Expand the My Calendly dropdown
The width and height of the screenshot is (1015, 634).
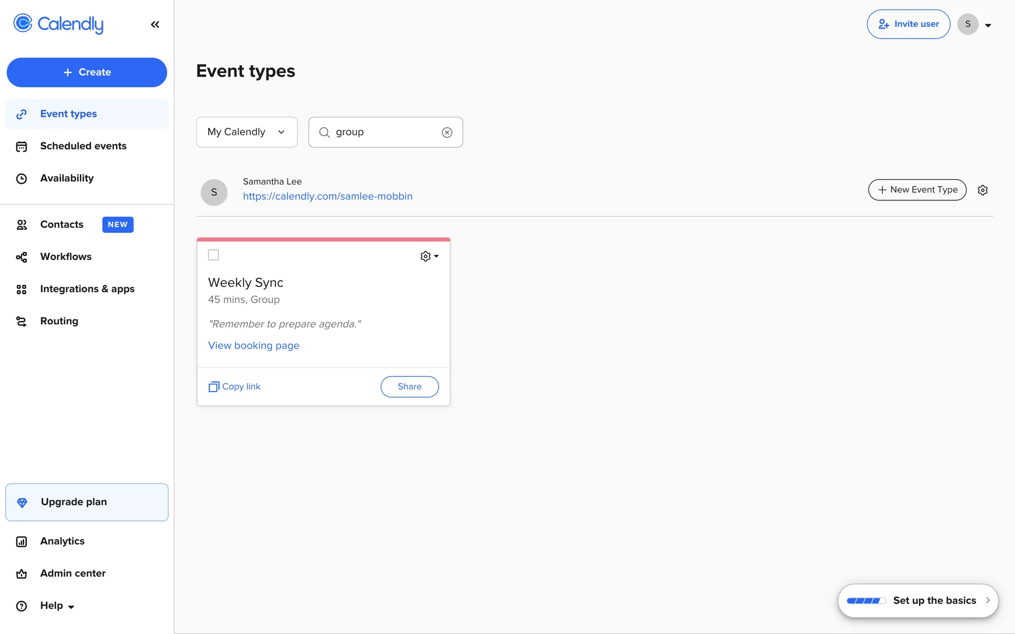[x=246, y=132]
